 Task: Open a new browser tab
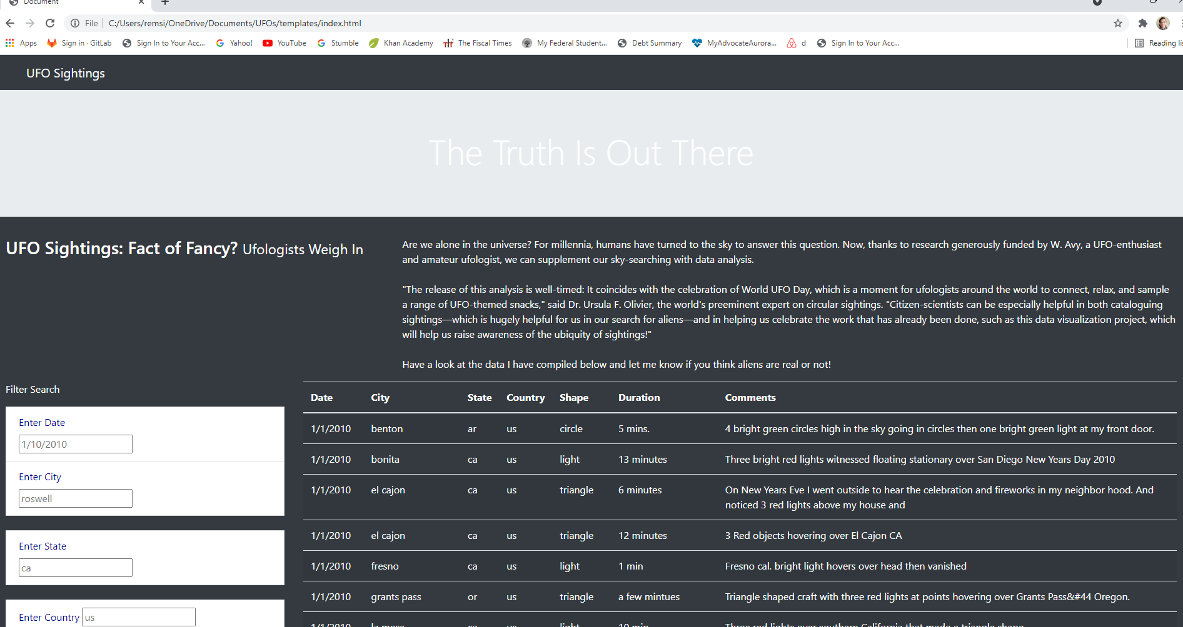[x=164, y=3]
